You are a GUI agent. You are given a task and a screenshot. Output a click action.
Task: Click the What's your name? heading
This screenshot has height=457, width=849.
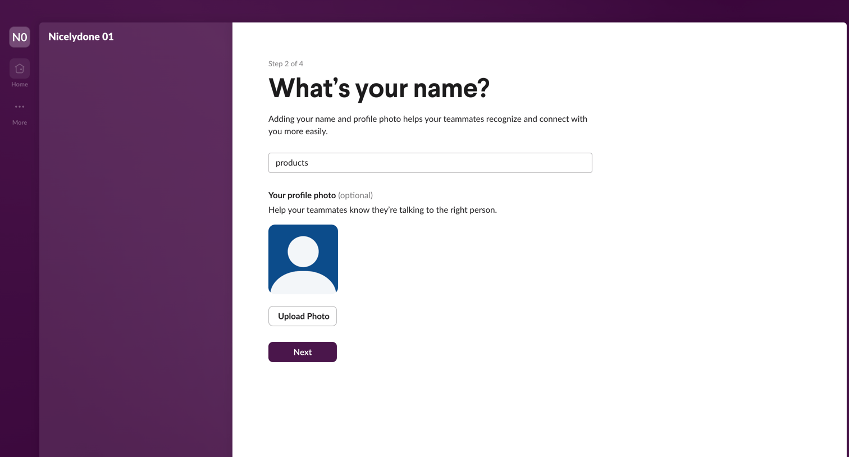point(379,88)
